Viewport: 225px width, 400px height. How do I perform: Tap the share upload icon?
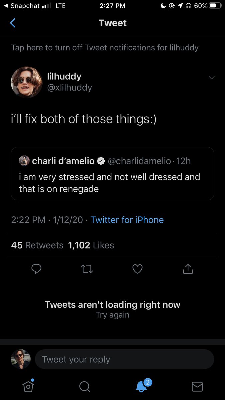pyautogui.click(x=188, y=269)
